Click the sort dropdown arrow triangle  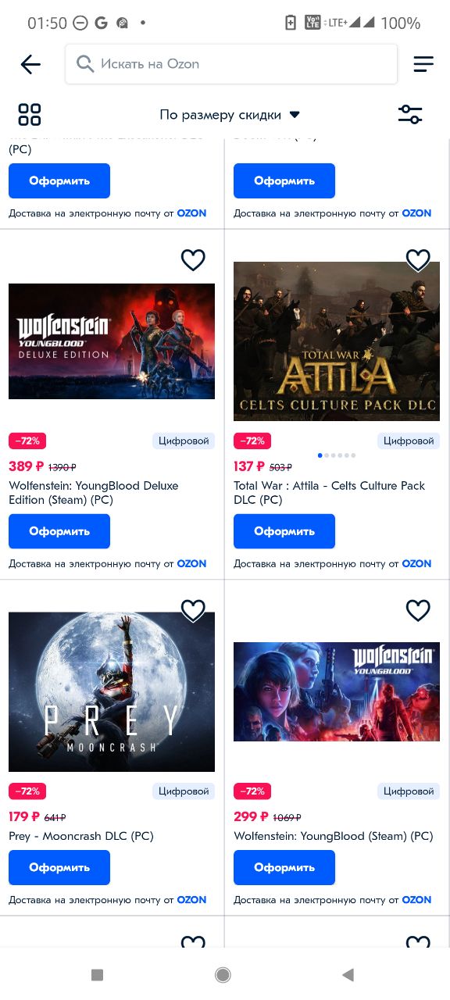click(295, 115)
